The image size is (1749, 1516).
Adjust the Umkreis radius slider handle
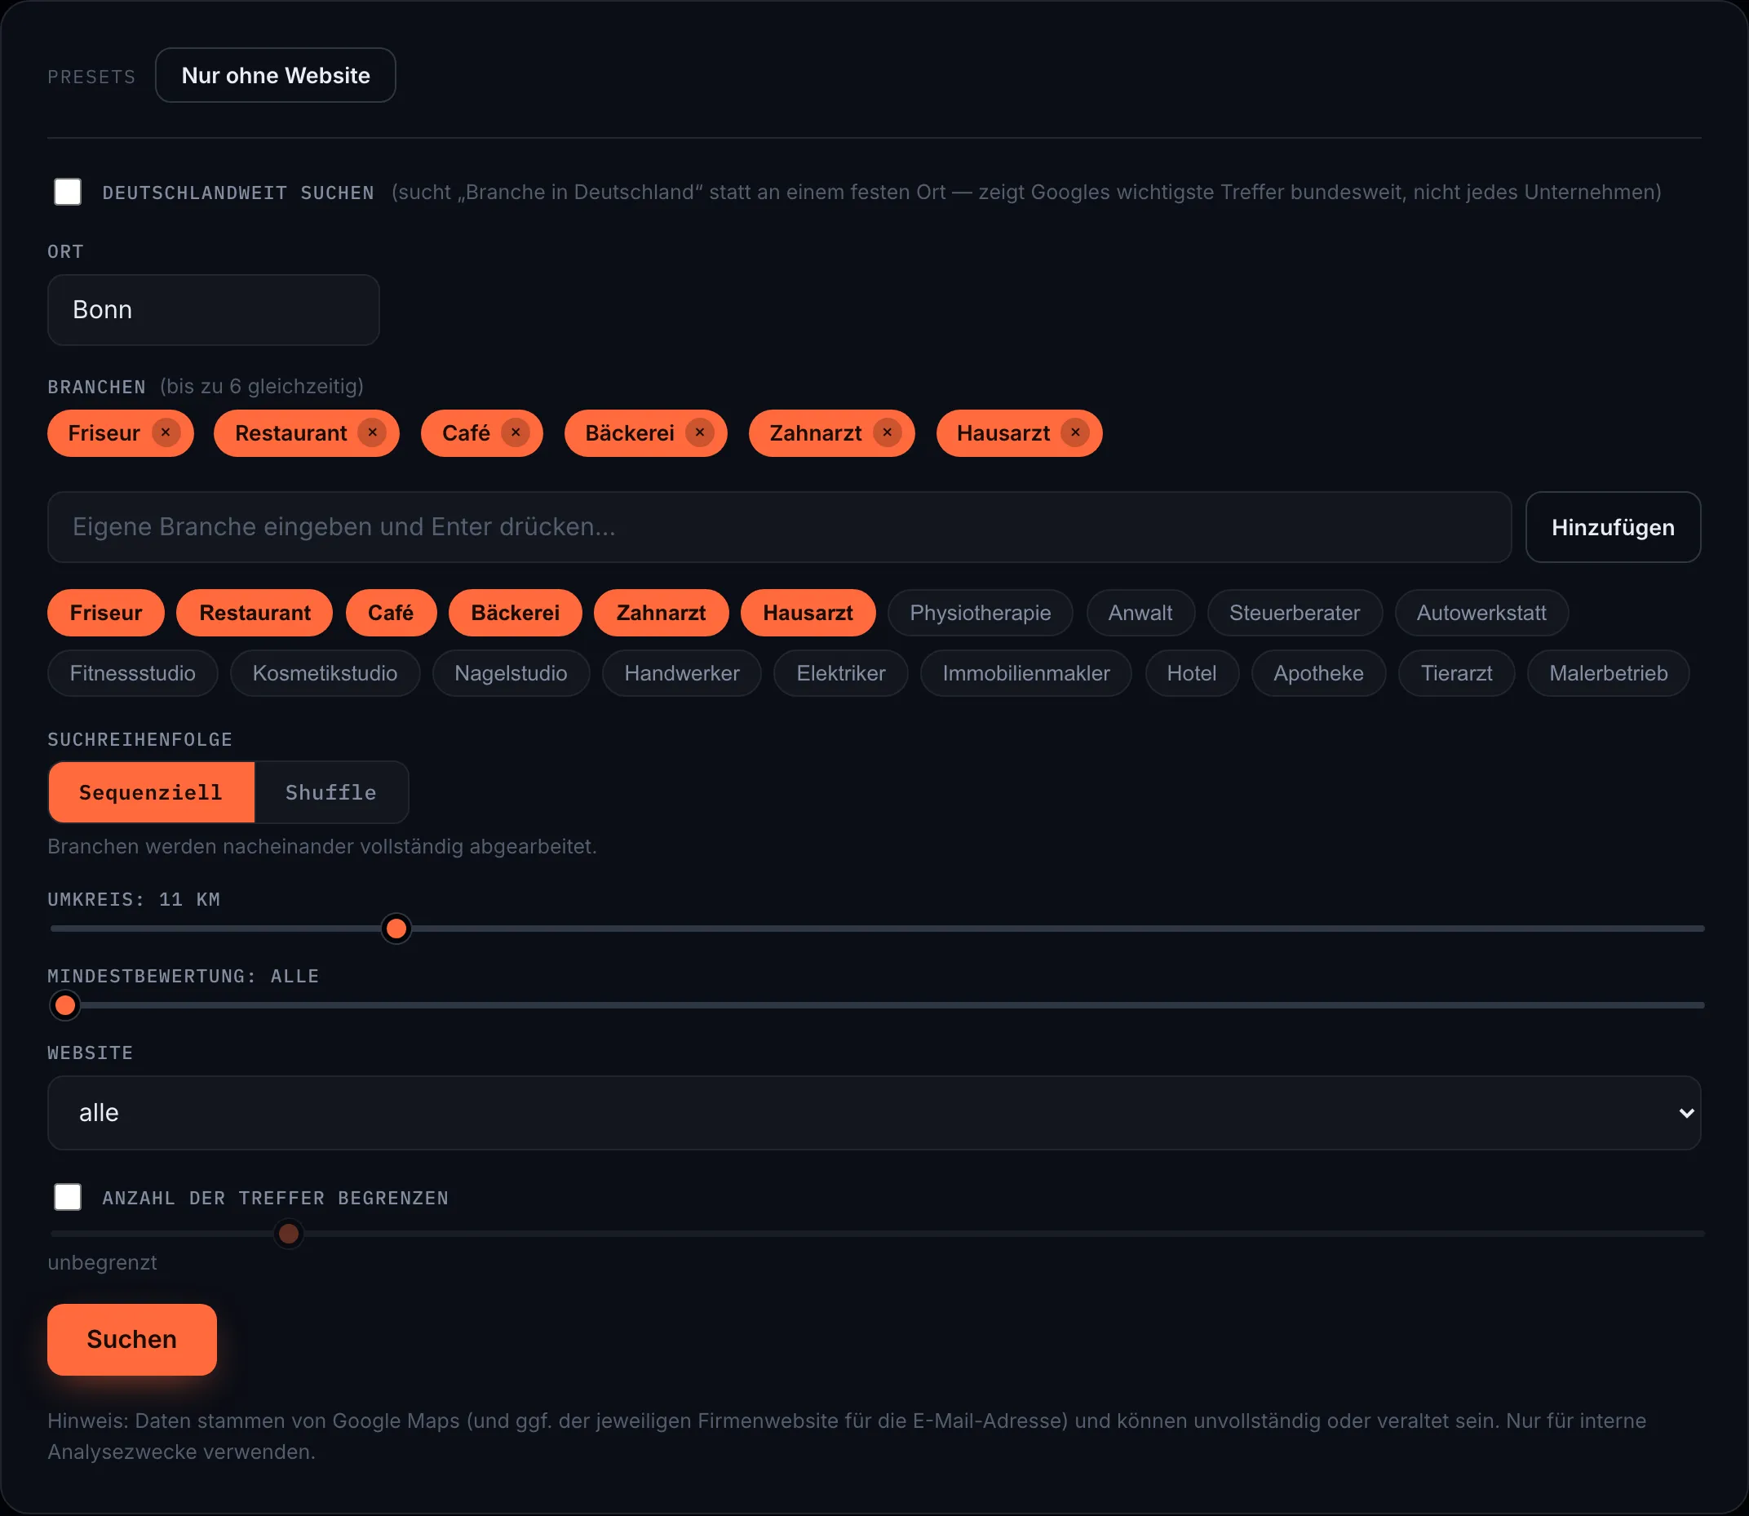coord(396,929)
